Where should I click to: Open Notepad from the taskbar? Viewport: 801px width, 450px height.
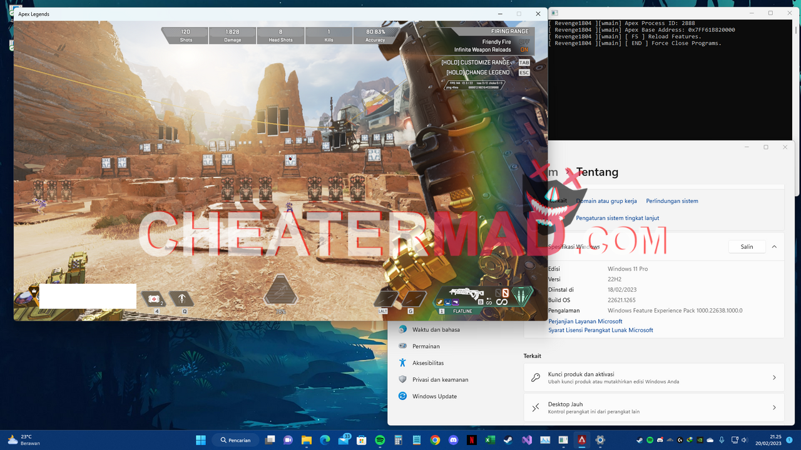(x=417, y=440)
